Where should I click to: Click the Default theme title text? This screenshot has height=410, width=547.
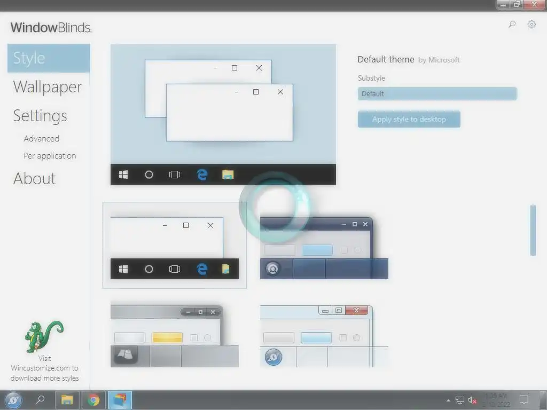click(386, 60)
